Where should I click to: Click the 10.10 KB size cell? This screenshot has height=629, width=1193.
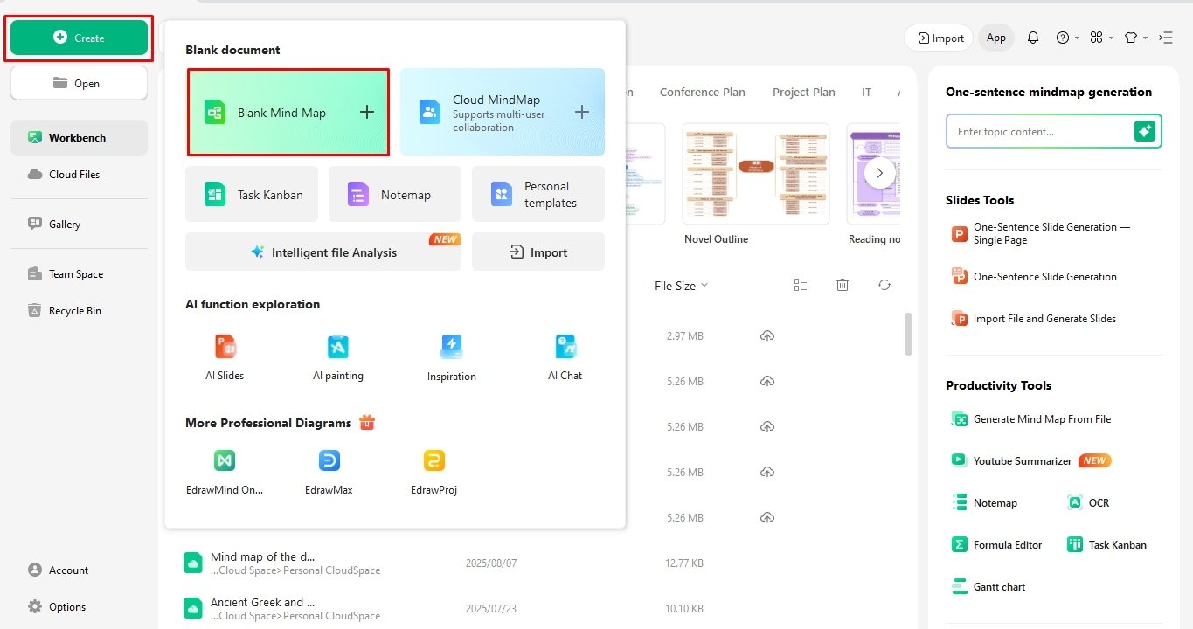click(684, 609)
